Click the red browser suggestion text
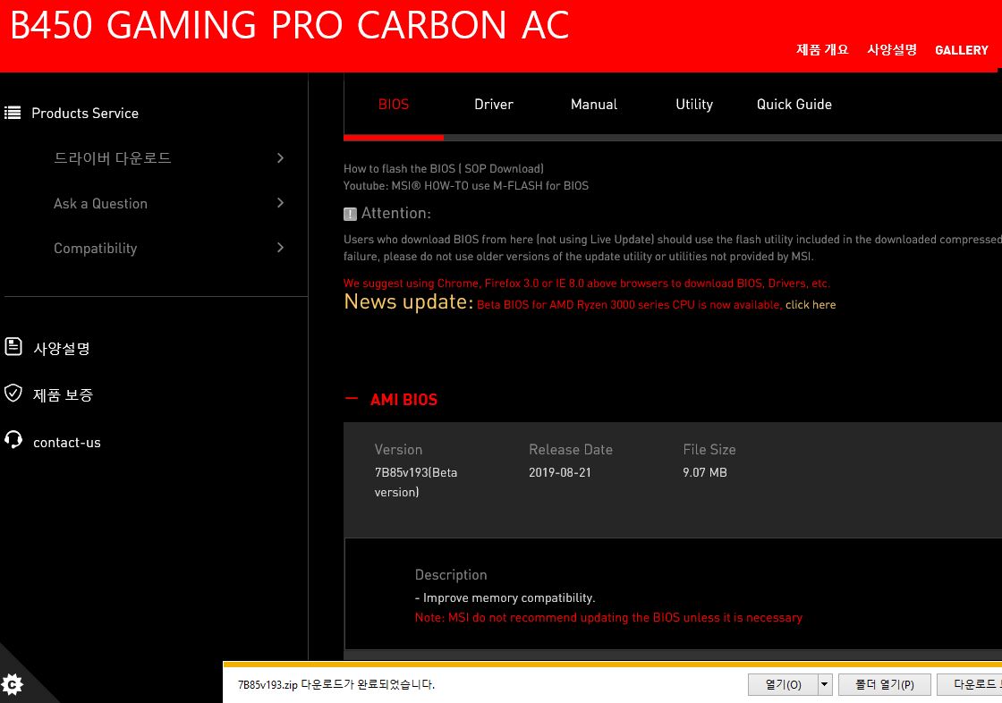 [587, 284]
